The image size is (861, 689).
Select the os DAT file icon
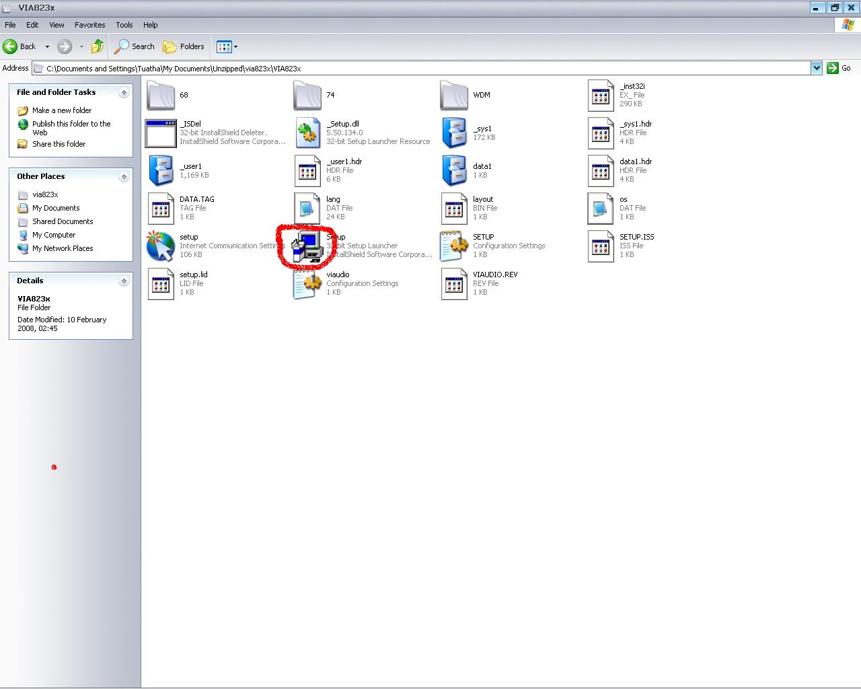(601, 208)
